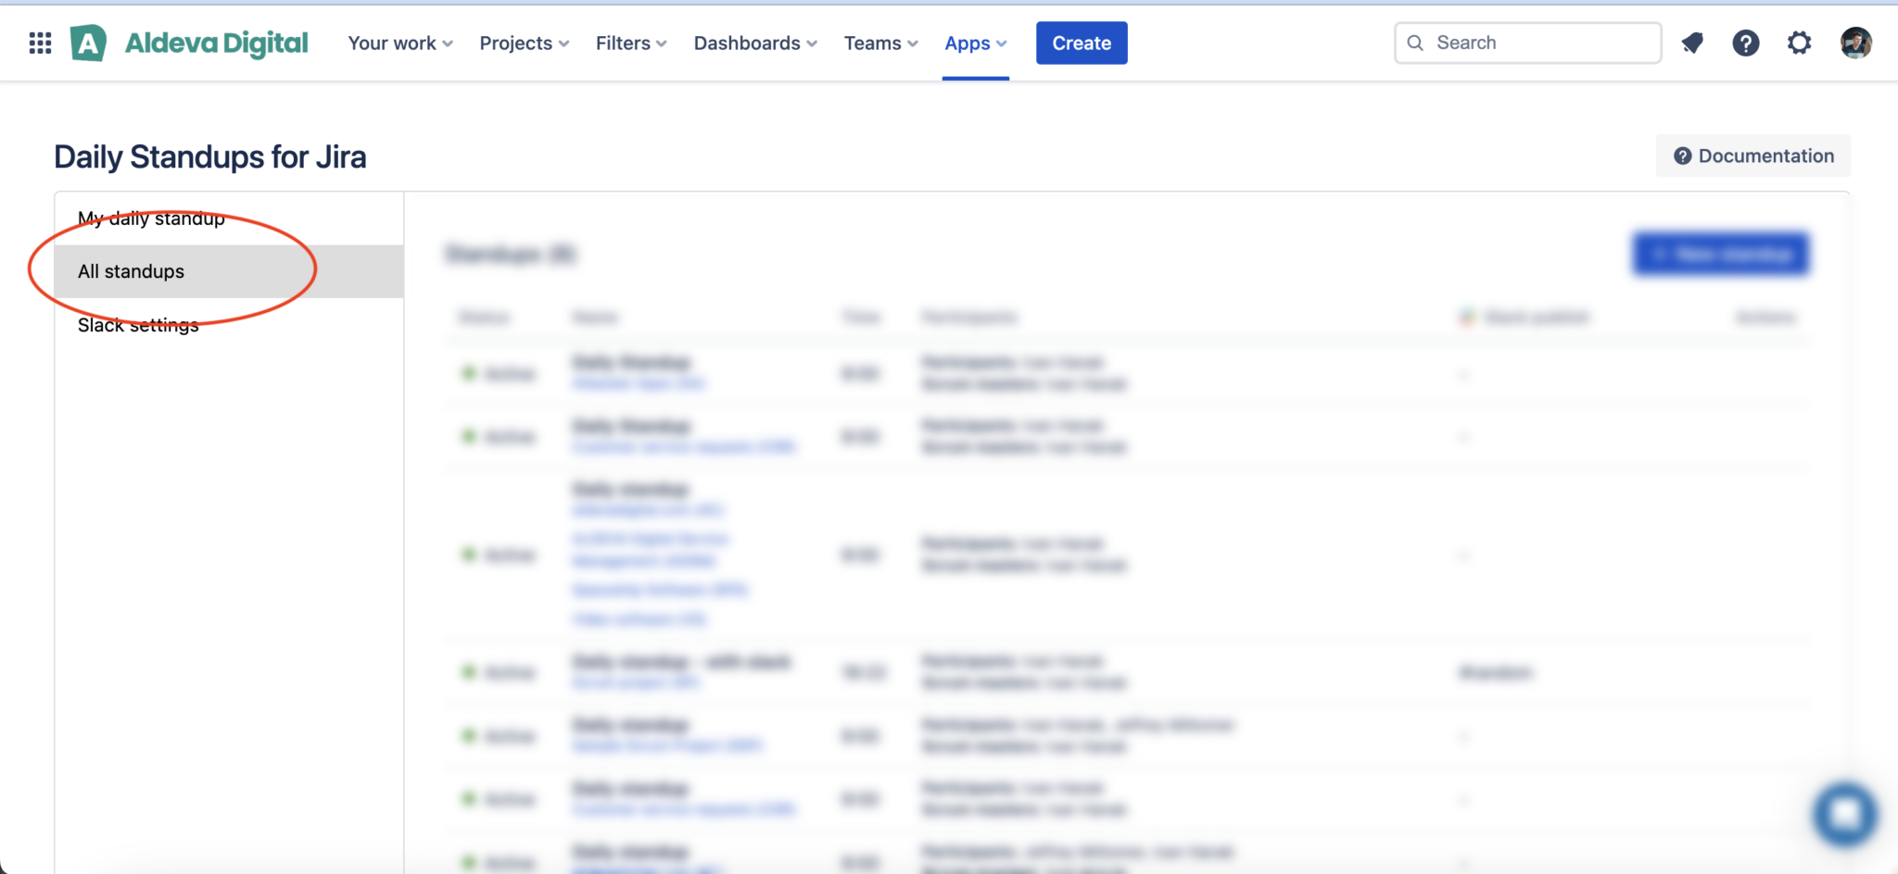Expand the Your work dropdown
Viewport: 1898px width, 874px height.
[400, 43]
